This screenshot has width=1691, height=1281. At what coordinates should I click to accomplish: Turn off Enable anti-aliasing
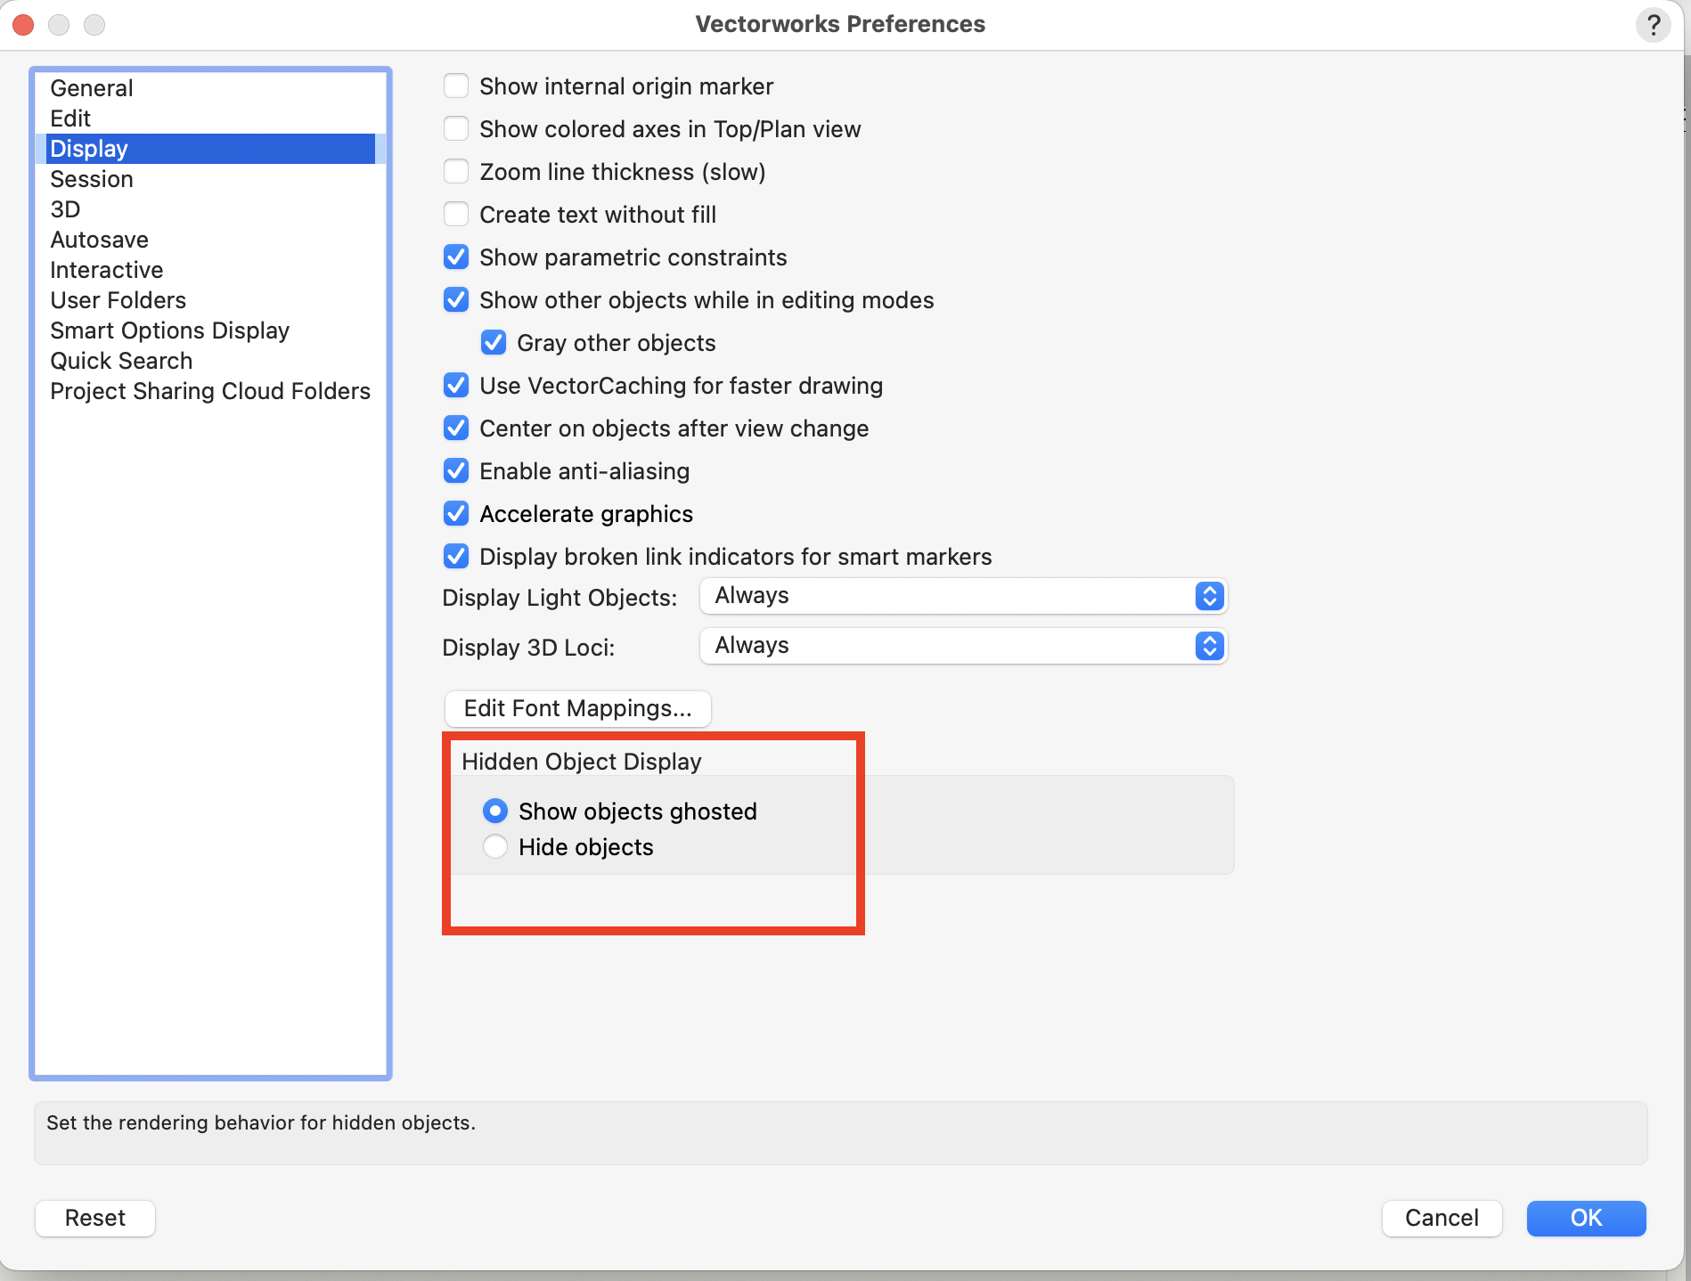456,470
